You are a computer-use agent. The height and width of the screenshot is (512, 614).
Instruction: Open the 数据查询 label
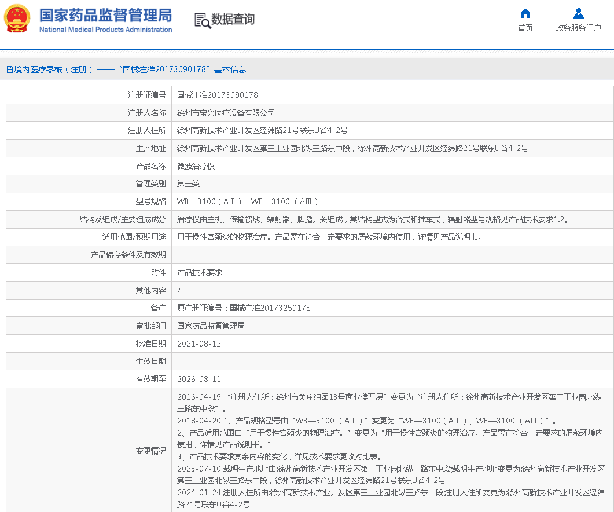[233, 19]
